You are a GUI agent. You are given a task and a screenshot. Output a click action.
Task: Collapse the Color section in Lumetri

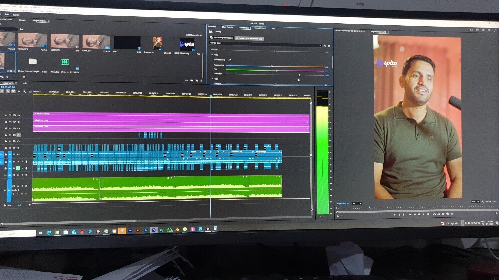click(x=212, y=55)
